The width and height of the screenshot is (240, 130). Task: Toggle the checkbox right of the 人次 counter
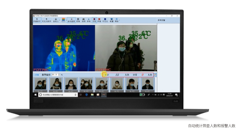point(155,75)
